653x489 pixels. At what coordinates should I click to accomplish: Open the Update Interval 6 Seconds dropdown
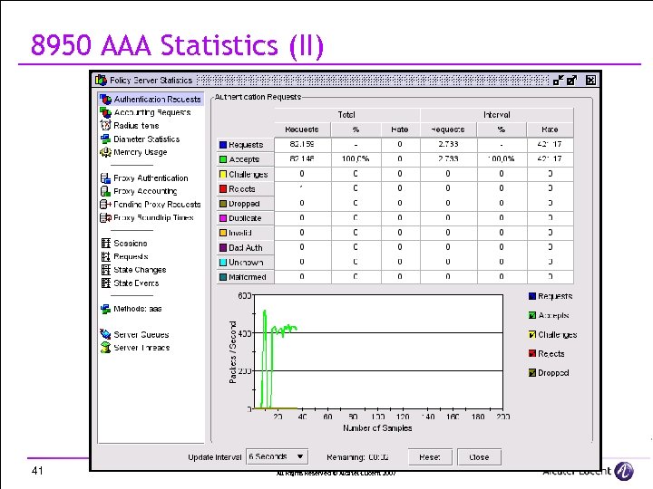coord(277,456)
